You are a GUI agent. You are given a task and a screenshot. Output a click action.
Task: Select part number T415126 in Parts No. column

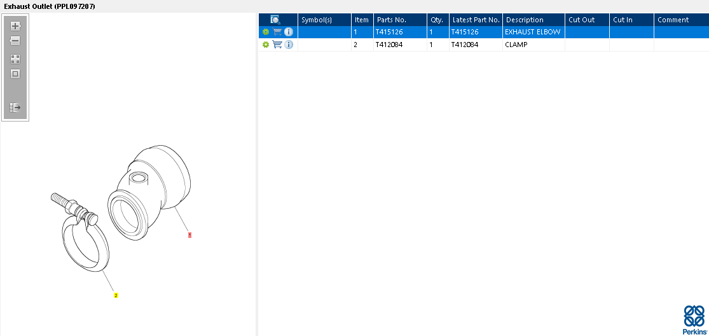(x=389, y=32)
